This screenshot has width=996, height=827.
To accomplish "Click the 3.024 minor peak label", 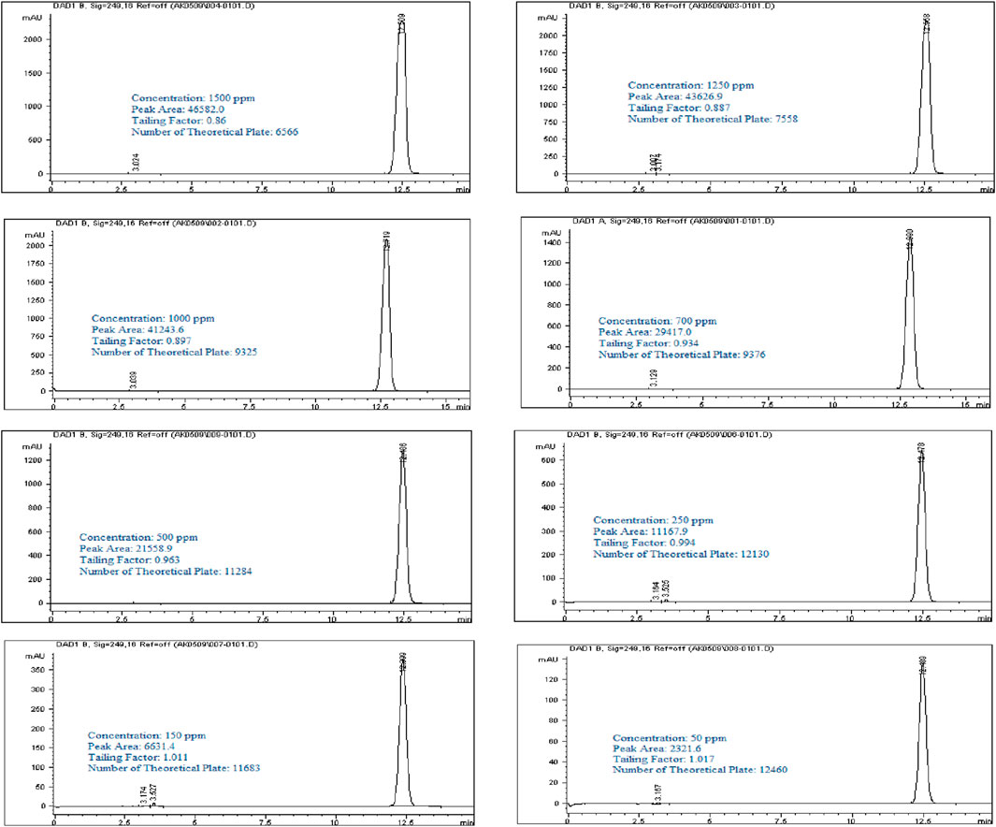I will pos(136,162).
